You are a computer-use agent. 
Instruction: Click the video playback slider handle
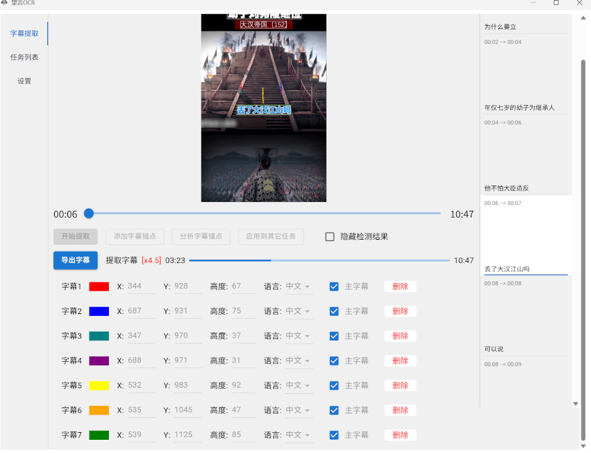(89, 214)
